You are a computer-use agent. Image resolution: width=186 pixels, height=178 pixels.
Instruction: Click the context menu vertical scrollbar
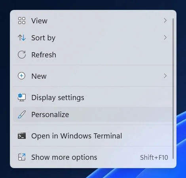(x=173, y=89)
